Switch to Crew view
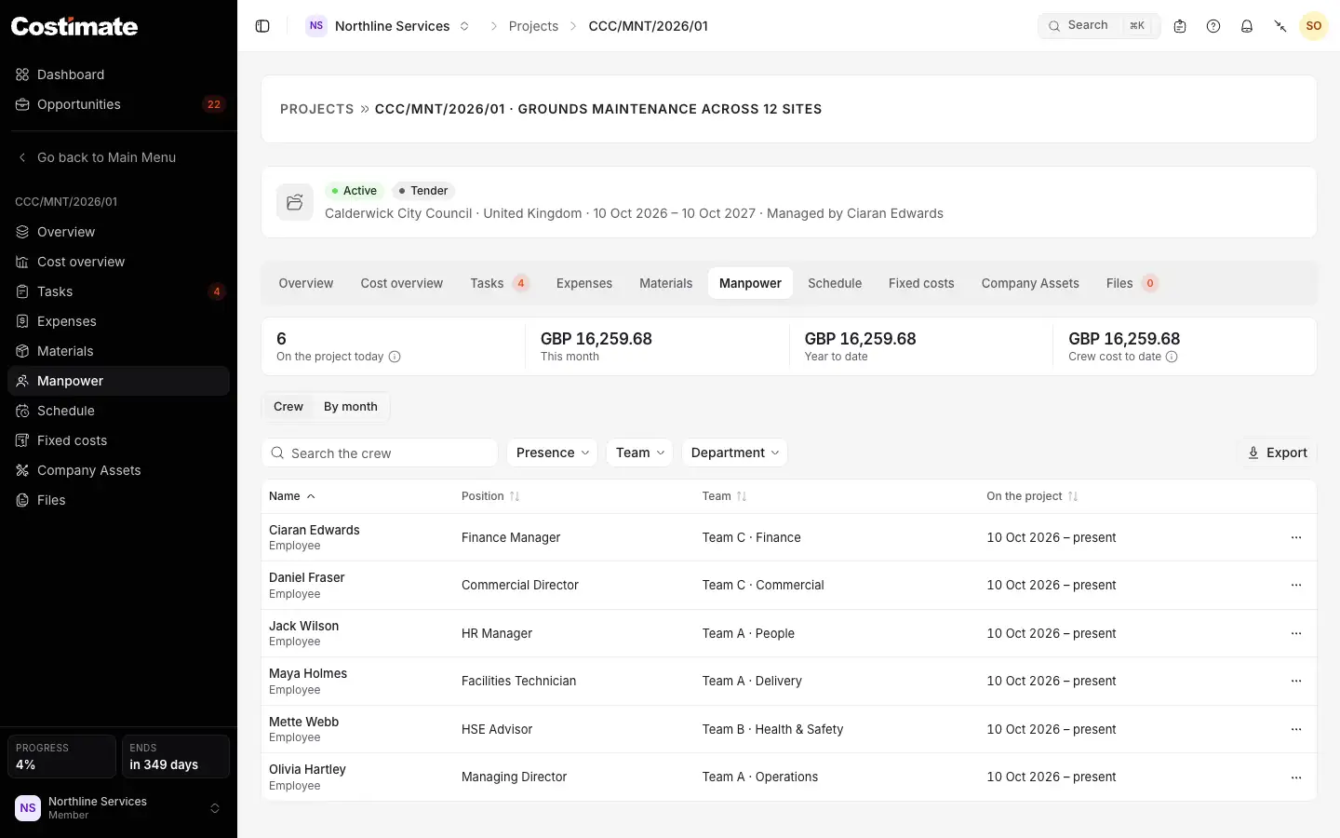1340x838 pixels. point(288,407)
